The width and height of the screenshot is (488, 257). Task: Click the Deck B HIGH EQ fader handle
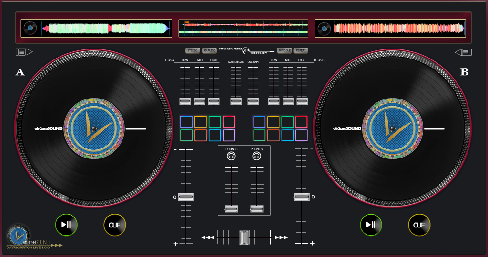click(x=302, y=101)
